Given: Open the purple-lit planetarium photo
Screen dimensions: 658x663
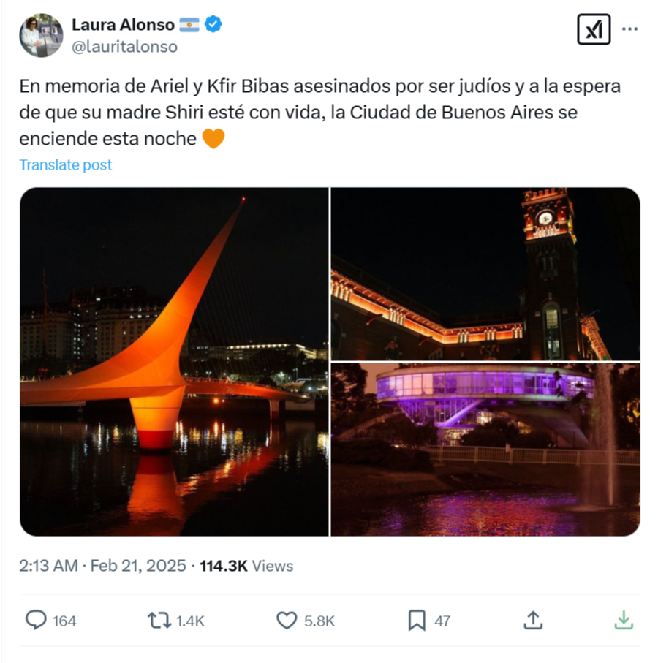Looking at the screenshot, I should point(485,450).
